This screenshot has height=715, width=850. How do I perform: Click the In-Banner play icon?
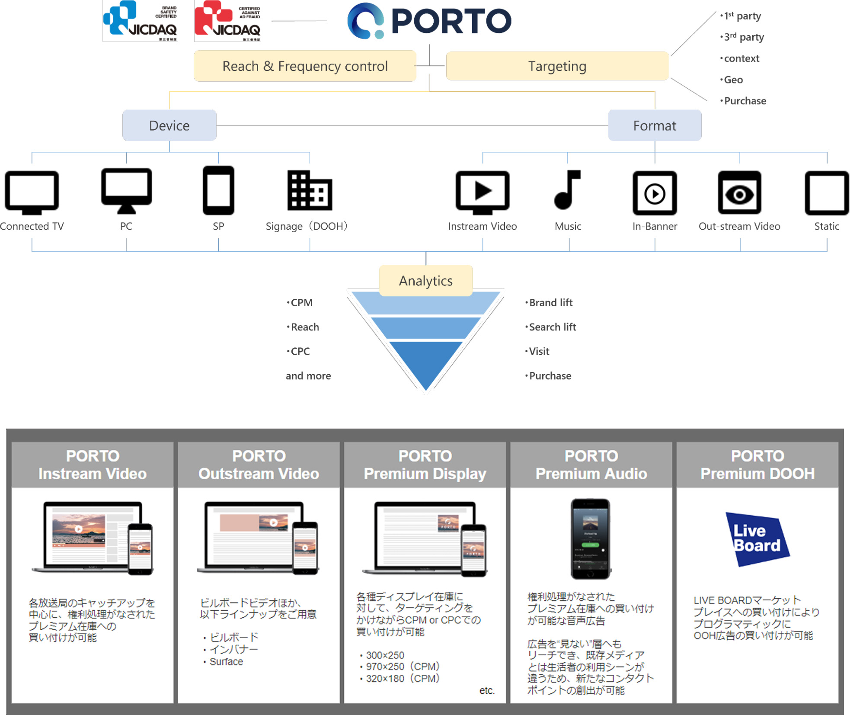point(655,193)
